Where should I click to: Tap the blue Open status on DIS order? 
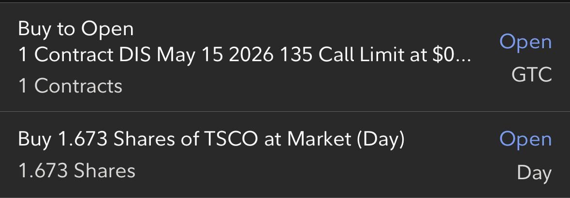point(526,42)
